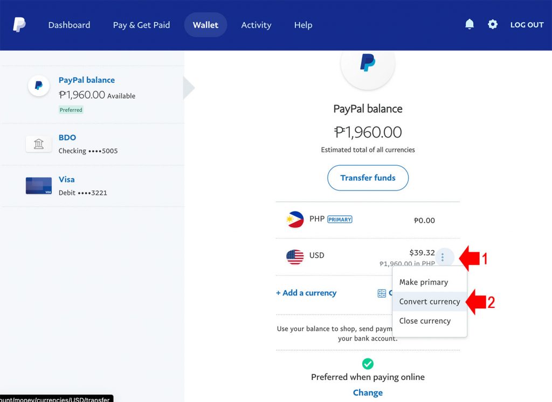The height and width of the screenshot is (402, 552).
Task: Select Convert currency option
Action: tap(430, 301)
